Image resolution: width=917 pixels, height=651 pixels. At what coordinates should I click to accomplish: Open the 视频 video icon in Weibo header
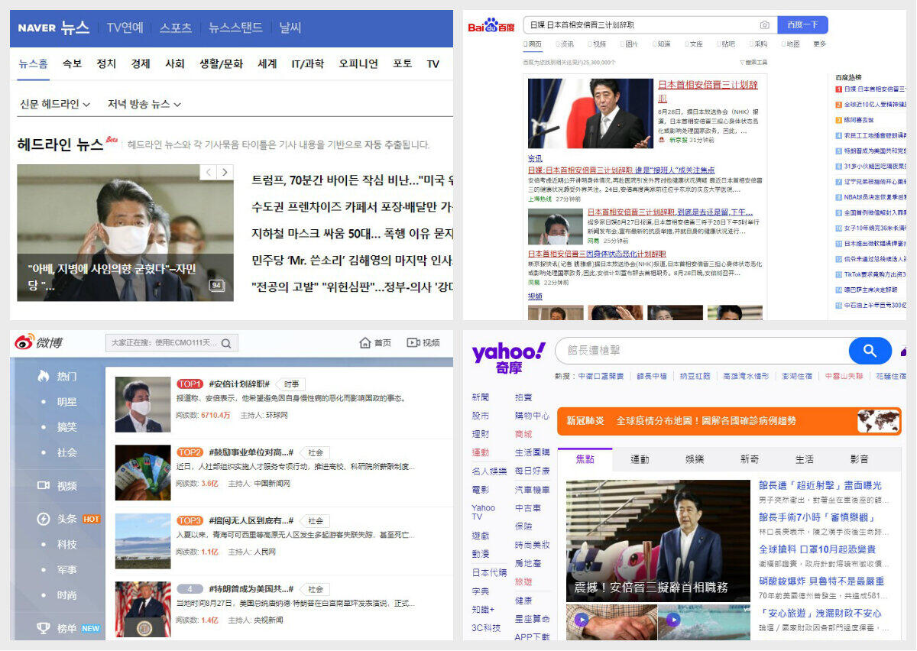point(413,343)
